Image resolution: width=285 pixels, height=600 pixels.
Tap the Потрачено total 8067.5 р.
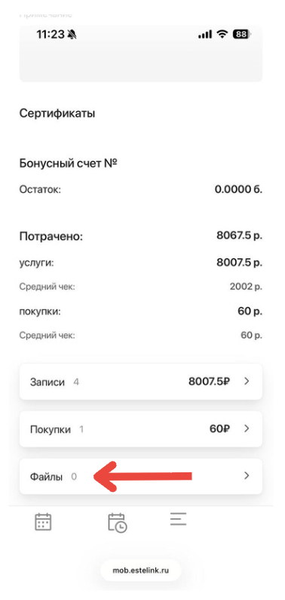click(x=239, y=236)
